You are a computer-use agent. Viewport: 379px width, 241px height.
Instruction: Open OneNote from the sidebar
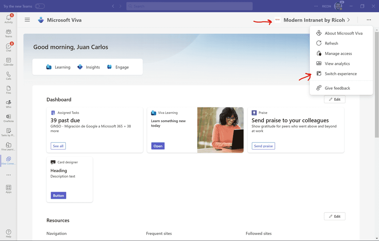pyautogui.click(x=9, y=118)
